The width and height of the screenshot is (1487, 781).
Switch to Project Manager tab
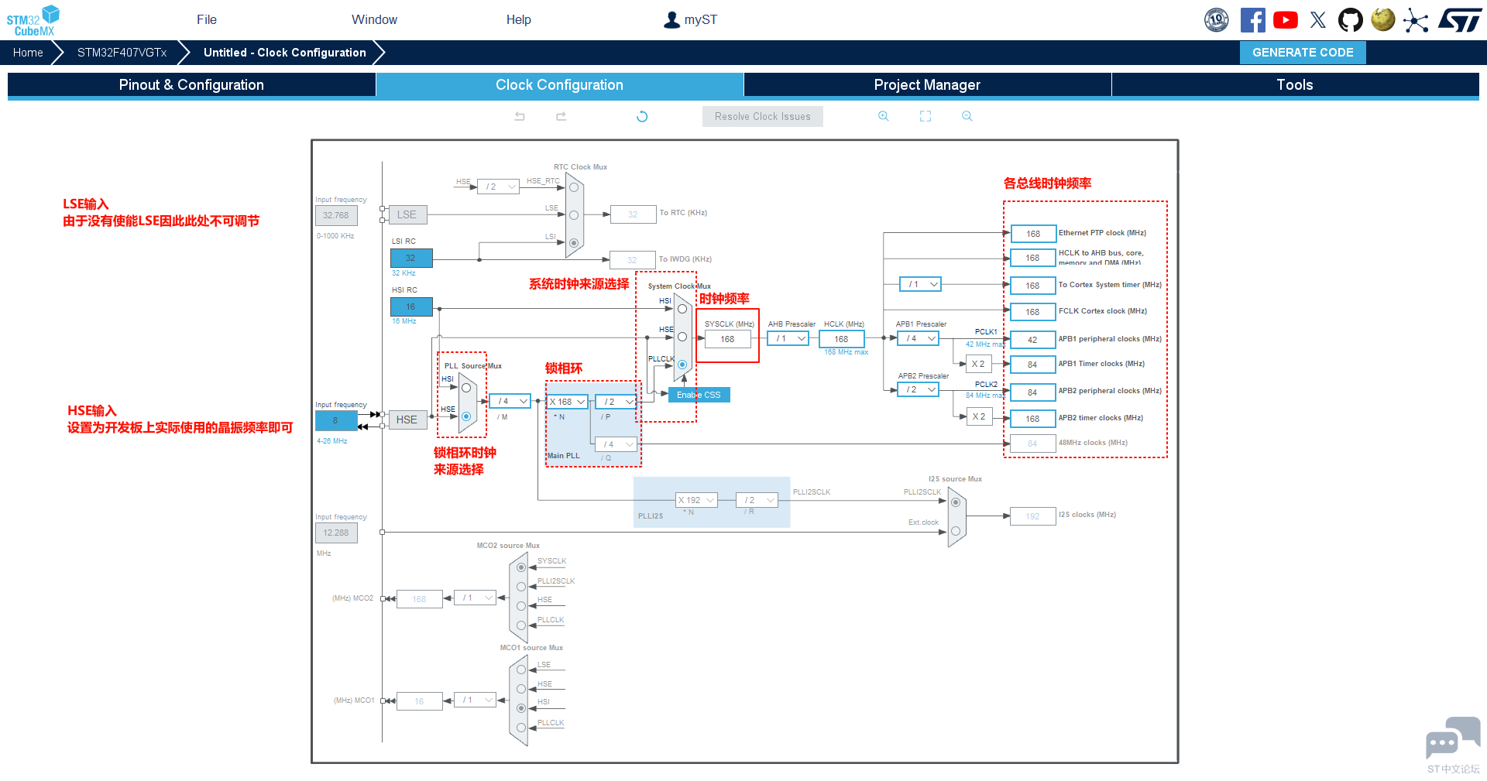click(927, 85)
